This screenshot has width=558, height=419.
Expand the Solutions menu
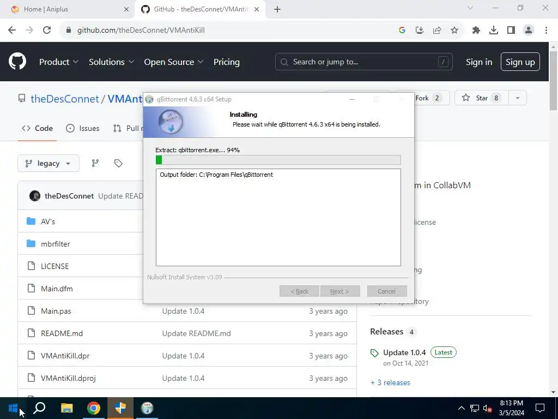(x=111, y=62)
